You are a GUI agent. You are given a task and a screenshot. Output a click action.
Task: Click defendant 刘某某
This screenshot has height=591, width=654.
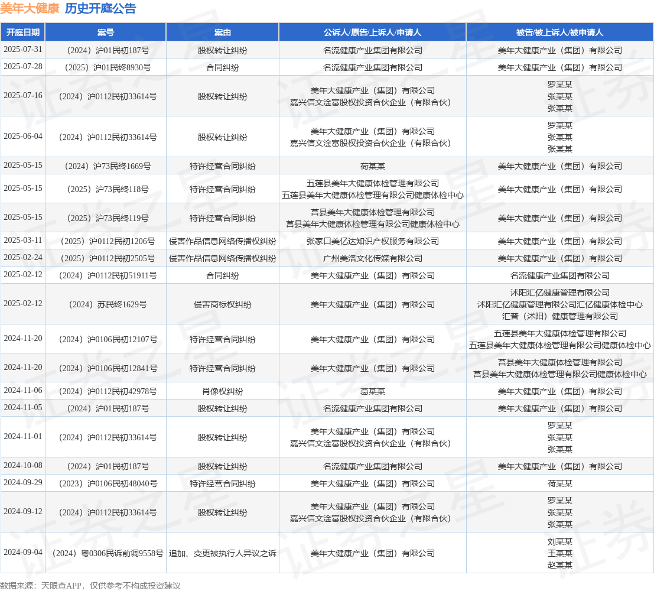[x=559, y=541]
